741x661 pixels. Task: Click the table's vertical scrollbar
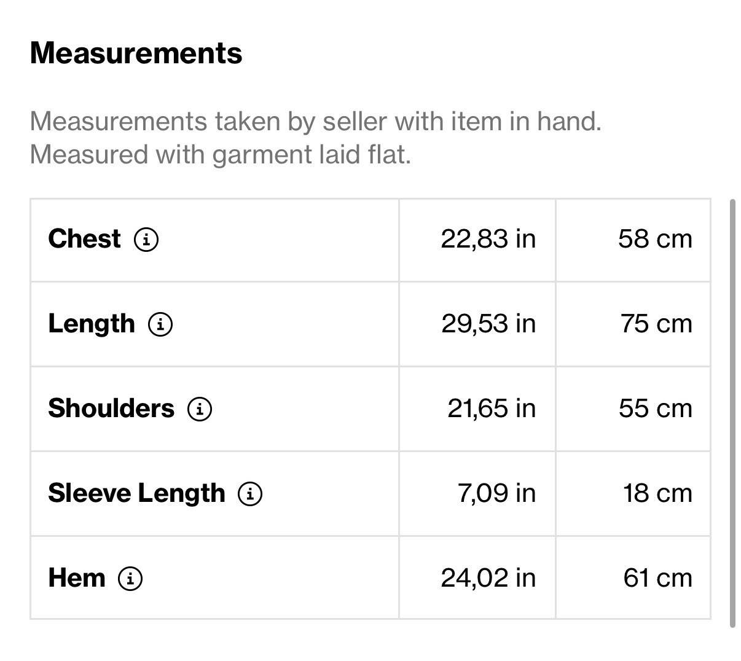coord(732,413)
